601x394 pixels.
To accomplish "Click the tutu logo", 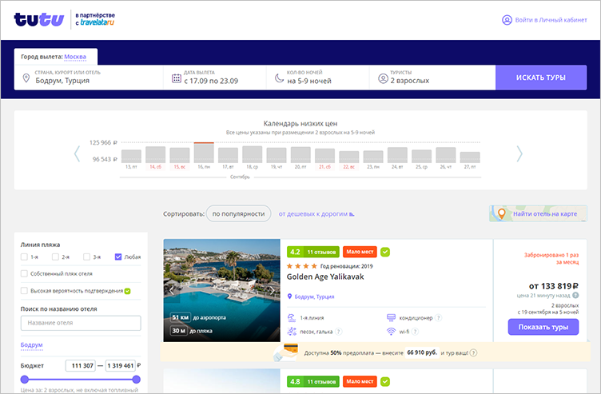I will [38, 19].
